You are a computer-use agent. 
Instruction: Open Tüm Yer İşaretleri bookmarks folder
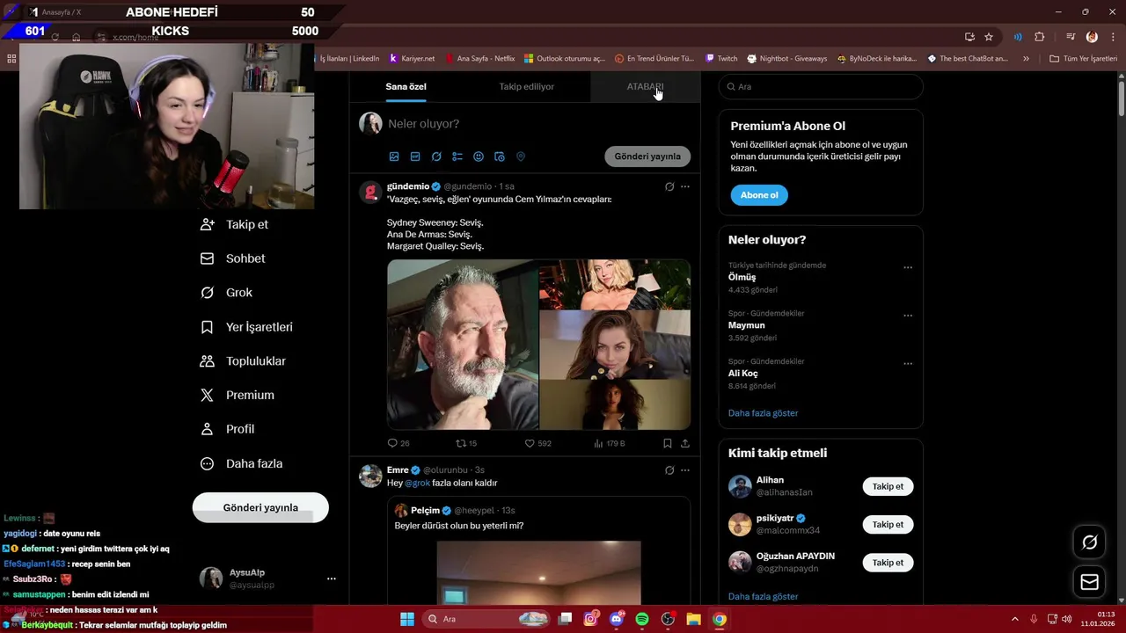click(1083, 59)
